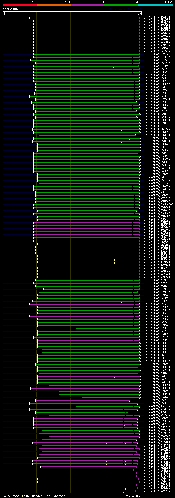Click the UniRef100_Q39070 label
175x498 pixels.
click(157, 349)
